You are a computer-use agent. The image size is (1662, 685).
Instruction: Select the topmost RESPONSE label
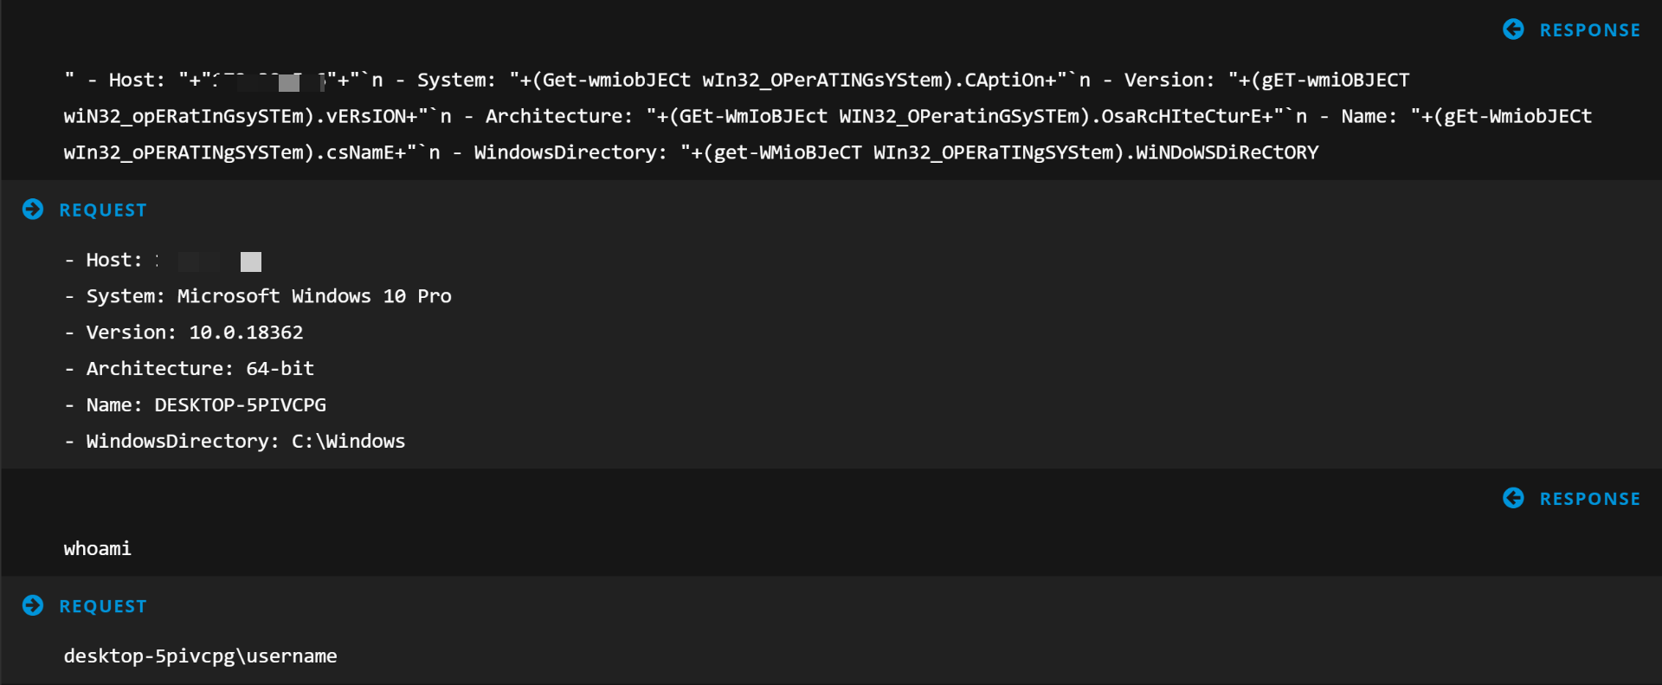tap(1589, 30)
